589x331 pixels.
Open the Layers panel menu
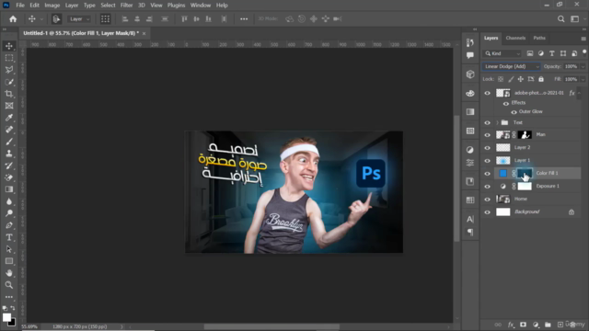pos(583,39)
